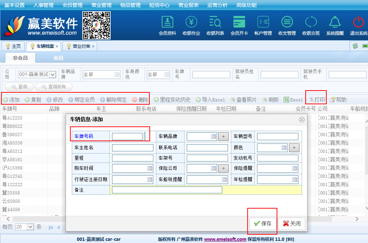Open the 帐户管理 account management icon

[263, 22]
